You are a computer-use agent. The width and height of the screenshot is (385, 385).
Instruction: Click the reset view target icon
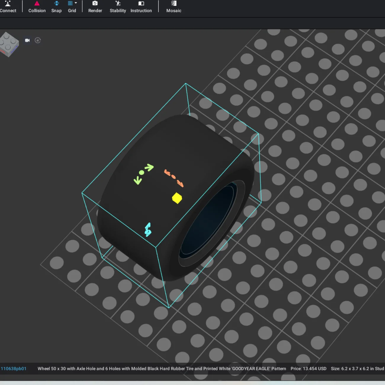(x=38, y=40)
